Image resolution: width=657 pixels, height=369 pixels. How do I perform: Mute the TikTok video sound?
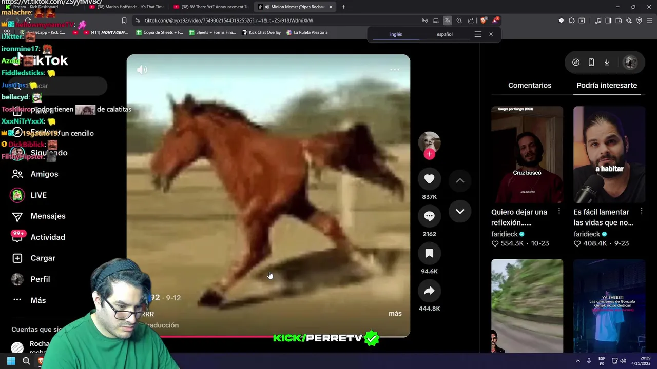click(x=142, y=70)
